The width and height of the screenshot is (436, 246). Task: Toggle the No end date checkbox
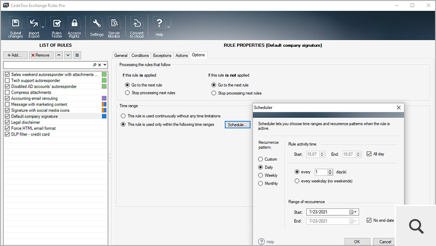click(369, 220)
